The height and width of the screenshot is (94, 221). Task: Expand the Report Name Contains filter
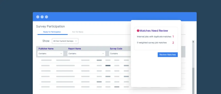click(86, 53)
